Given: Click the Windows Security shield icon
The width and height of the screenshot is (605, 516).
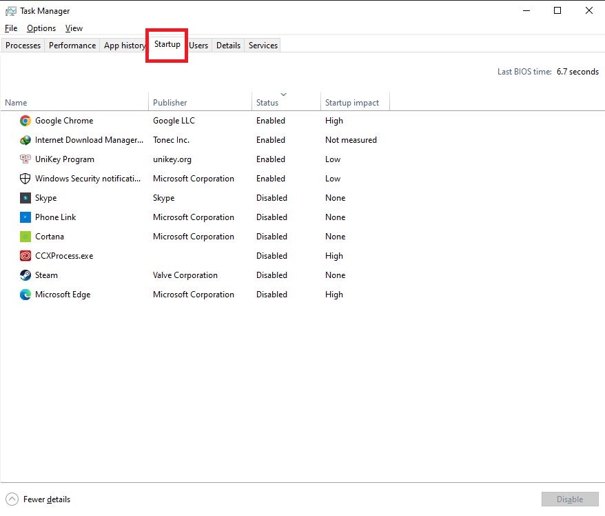Looking at the screenshot, I should click(25, 179).
